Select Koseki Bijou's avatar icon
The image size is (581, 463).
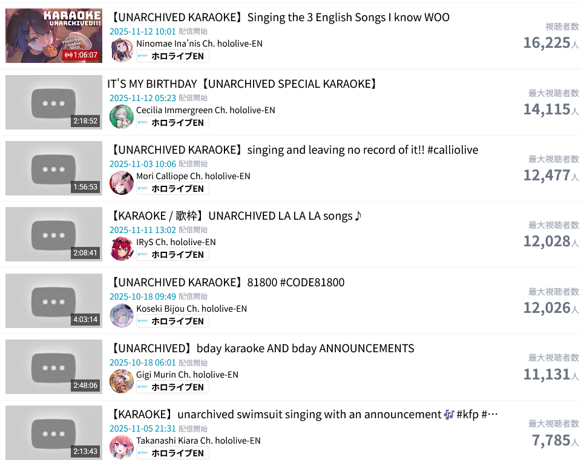pyautogui.click(x=122, y=315)
